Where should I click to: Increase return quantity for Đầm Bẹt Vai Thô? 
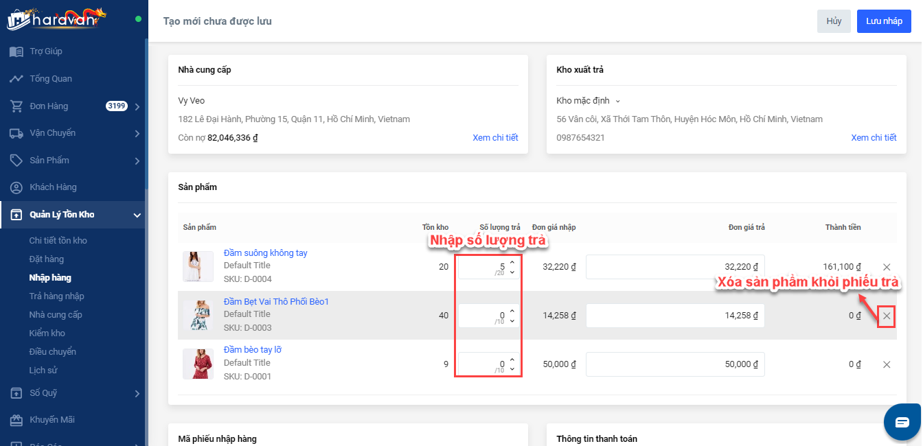point(512,312)
